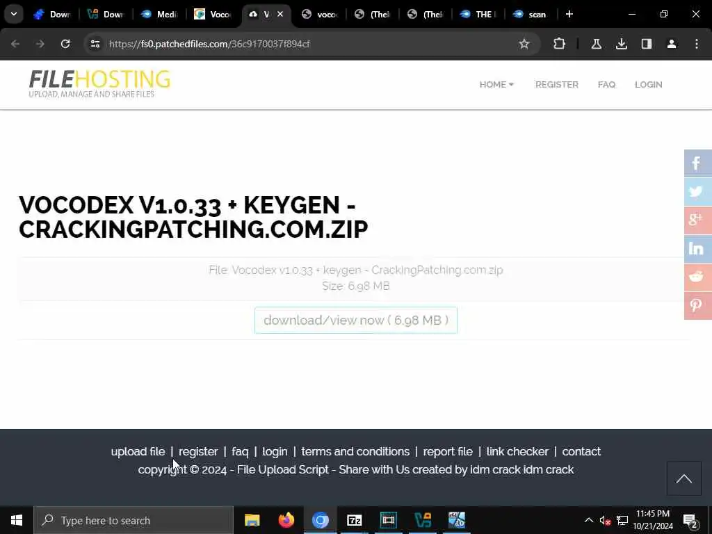Open the notification center icon
The width and height of the screenshot is (712, 534).
690,520
